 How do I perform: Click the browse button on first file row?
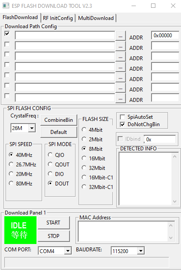tap(121, 36)
